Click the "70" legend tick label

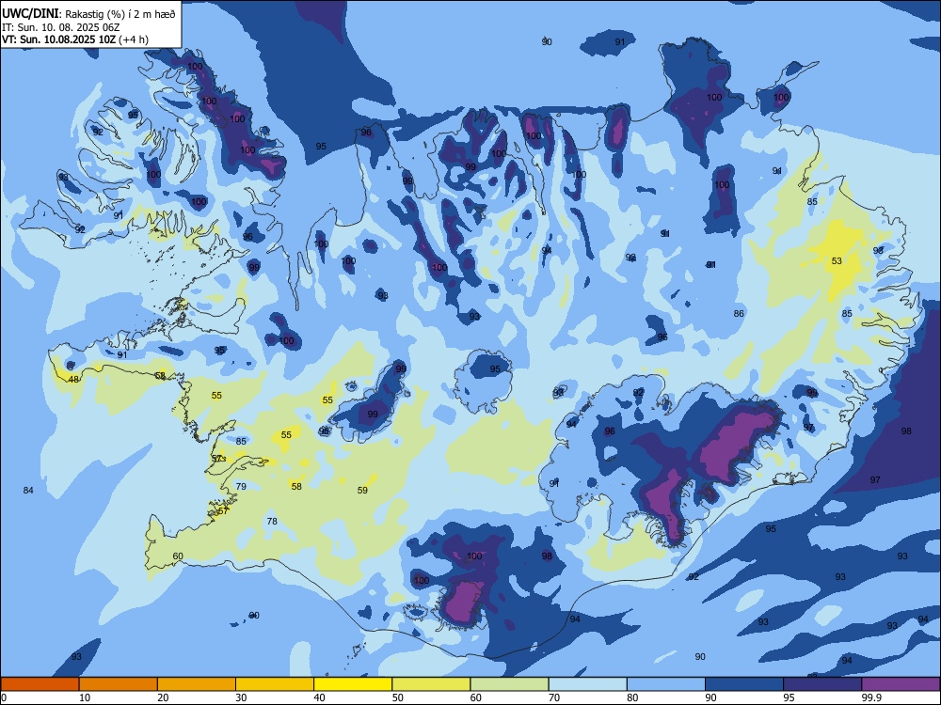(554, 697)
